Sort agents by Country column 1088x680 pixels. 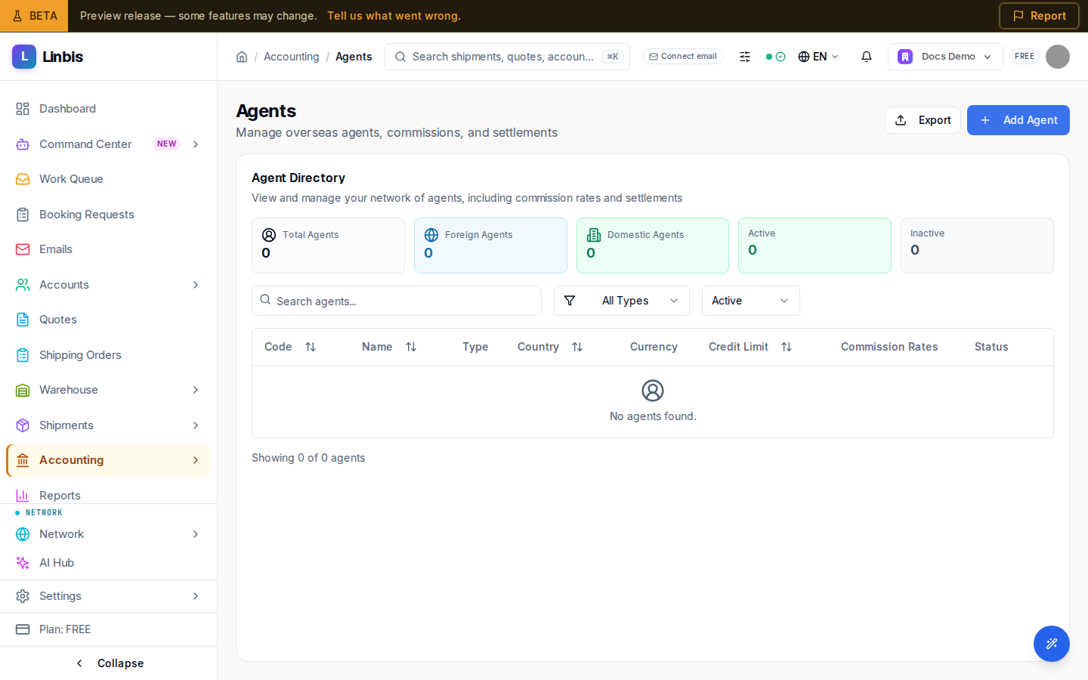point(577,347)
